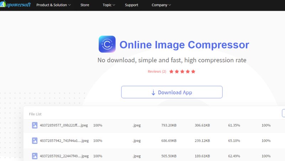
Task: Click the 686.69KB original size value
Action: [169, 141]
